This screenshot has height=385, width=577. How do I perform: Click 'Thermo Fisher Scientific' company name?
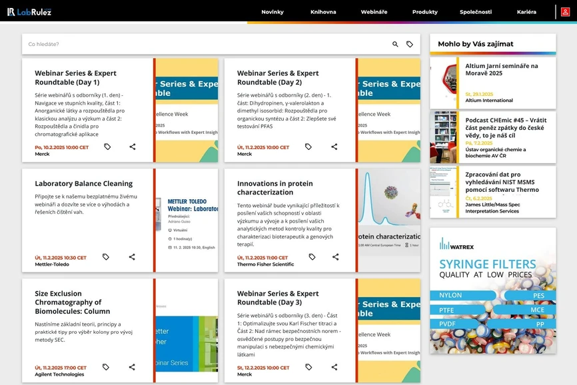[x=265, y=264]
